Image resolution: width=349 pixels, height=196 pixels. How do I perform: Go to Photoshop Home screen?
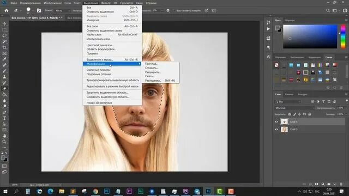pyautogui.click(x=7, y=10)
